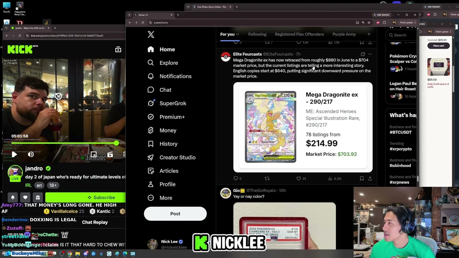Reload the x.com page
This screenshot has width=459, height=258.
click(x=143, y=23)
